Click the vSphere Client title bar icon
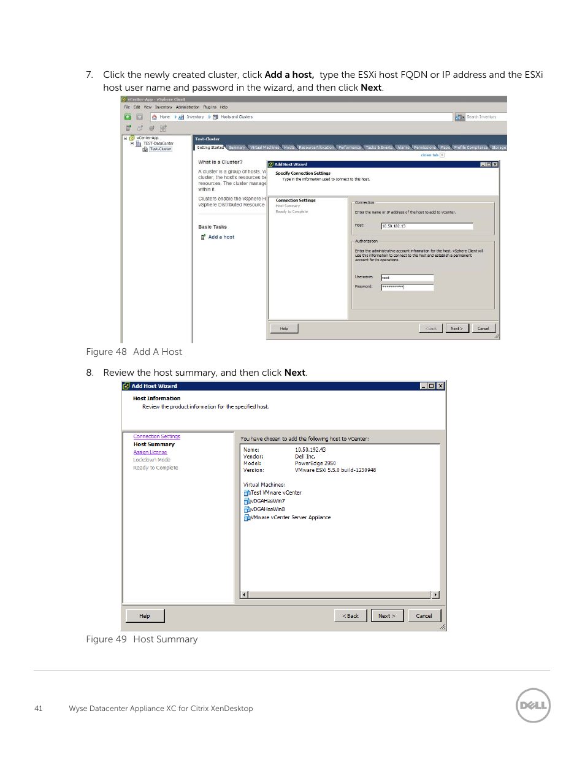 pos(124,99)
